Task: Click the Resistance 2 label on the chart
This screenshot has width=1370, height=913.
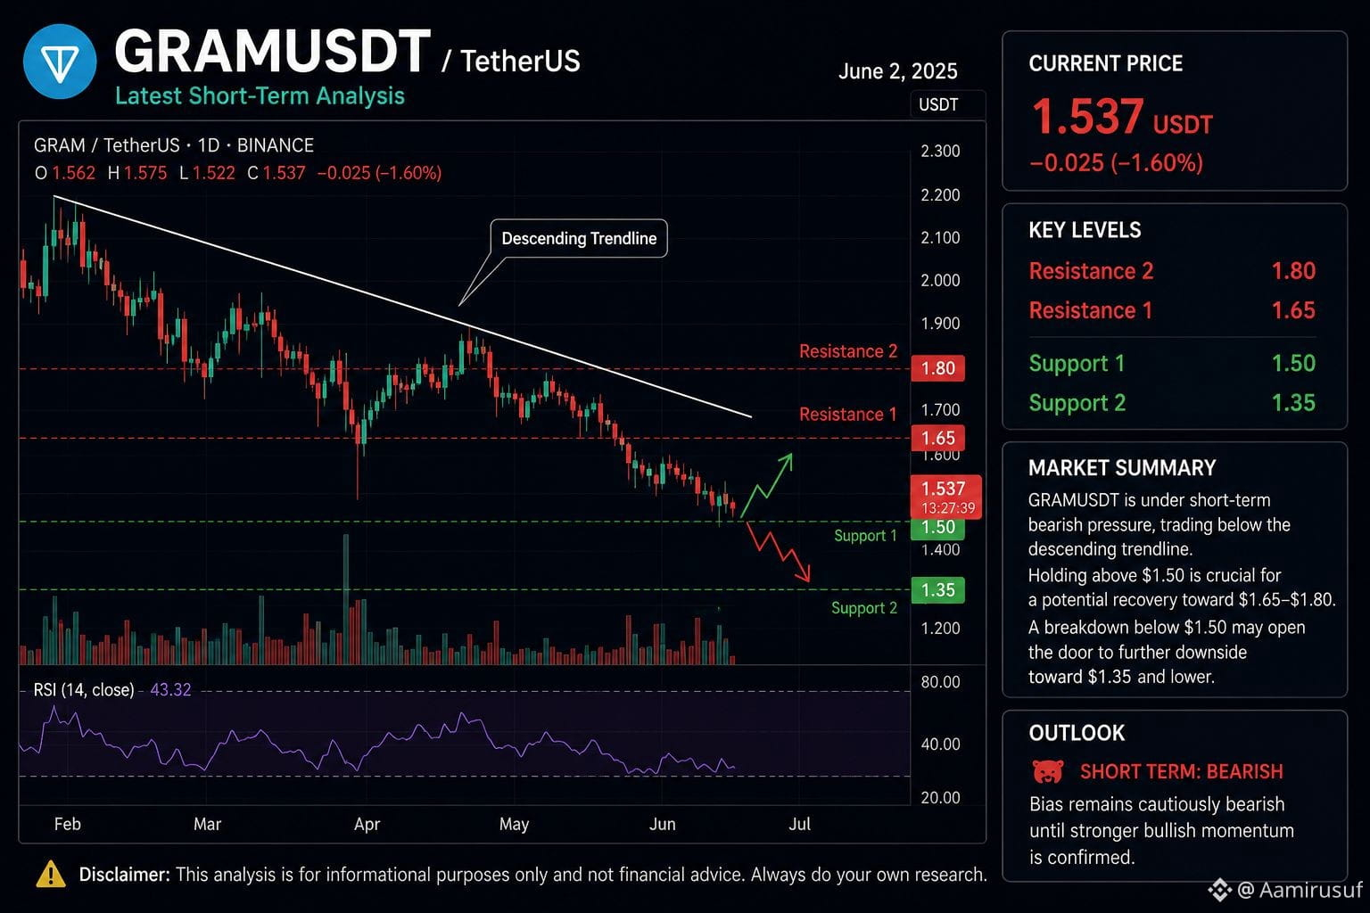Action: pos(848,351)
